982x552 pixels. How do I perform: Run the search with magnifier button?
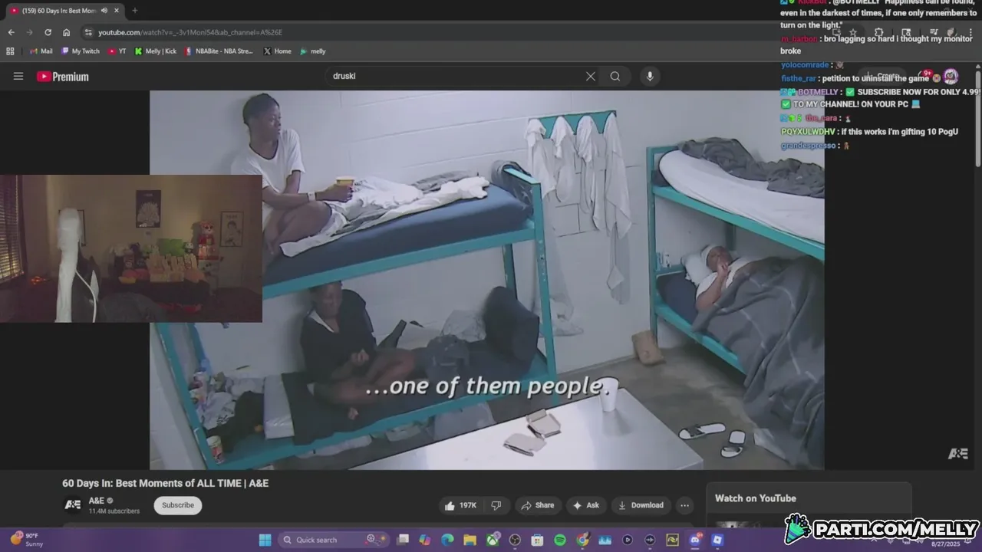[615, 76]
